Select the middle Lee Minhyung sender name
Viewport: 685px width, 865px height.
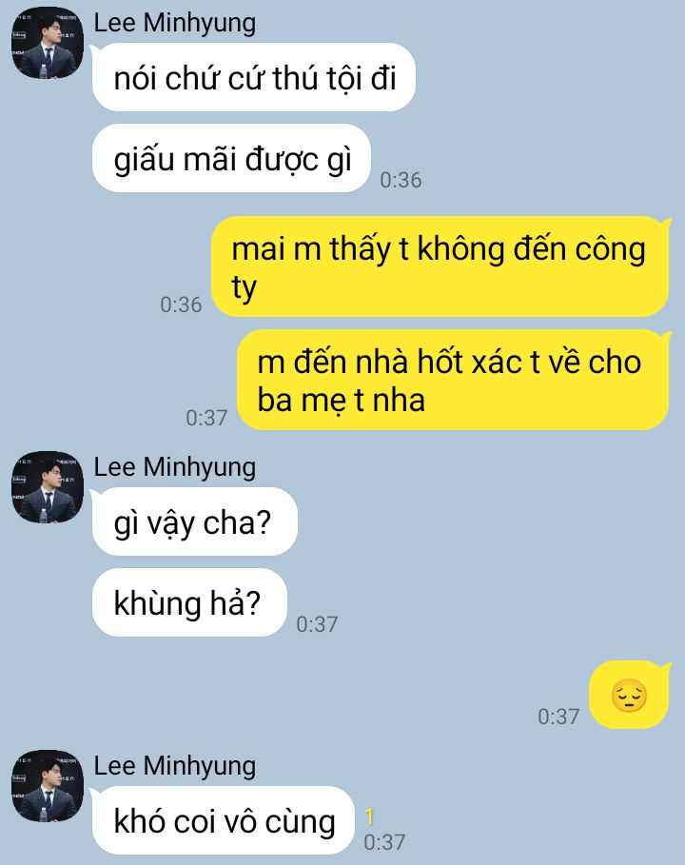[x=174, y=468]
